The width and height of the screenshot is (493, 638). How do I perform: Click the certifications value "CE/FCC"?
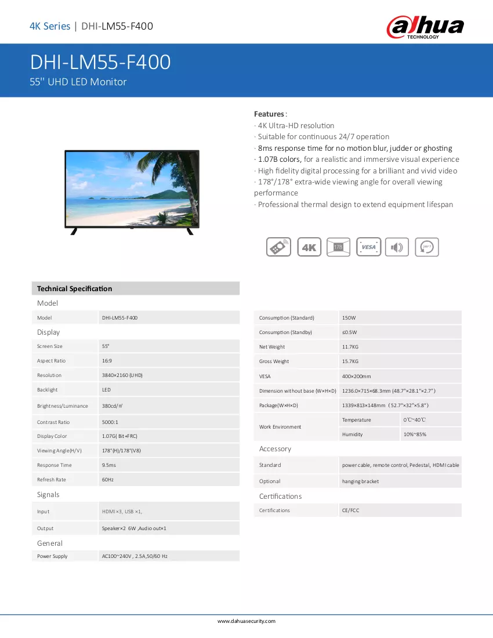351,510
